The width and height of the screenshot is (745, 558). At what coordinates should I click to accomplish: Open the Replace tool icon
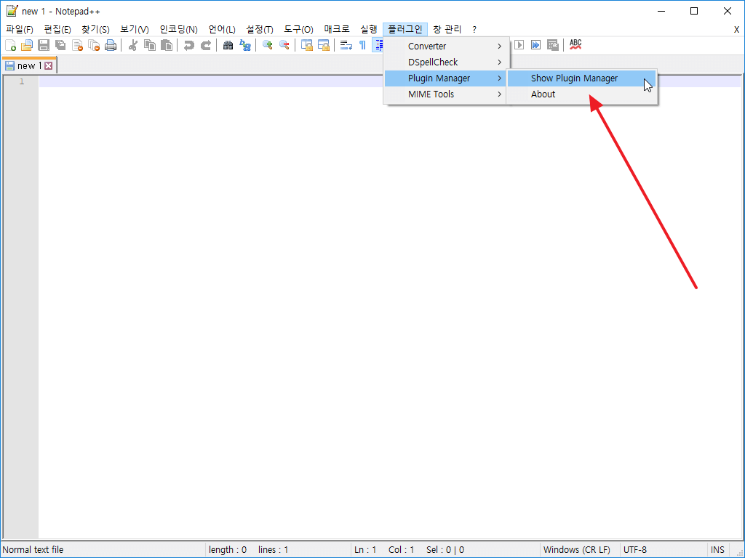(x=245, y=45)
